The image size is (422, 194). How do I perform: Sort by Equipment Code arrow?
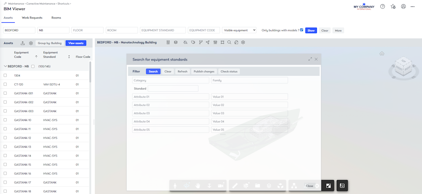(36, 57)
